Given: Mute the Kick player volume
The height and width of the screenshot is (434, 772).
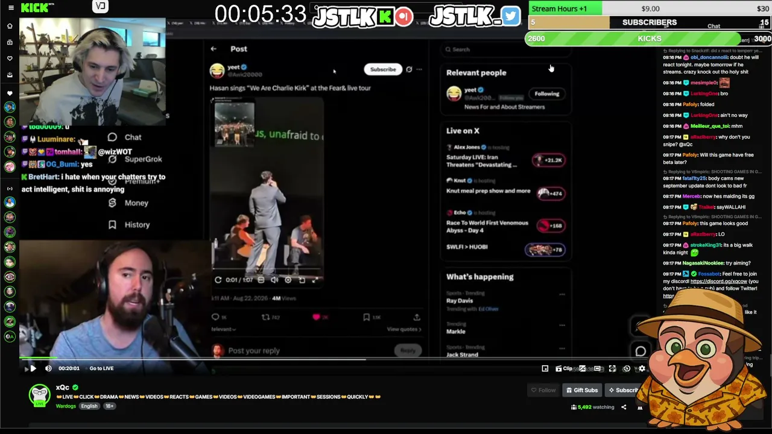Looking at the screenshot, I should (48, 368).
